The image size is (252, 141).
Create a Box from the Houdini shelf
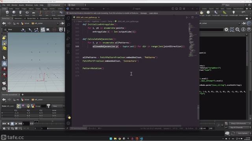[7, 13]
